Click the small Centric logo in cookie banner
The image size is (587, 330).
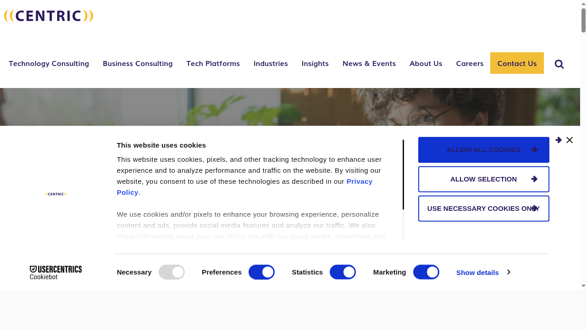(x=56, y=194)
